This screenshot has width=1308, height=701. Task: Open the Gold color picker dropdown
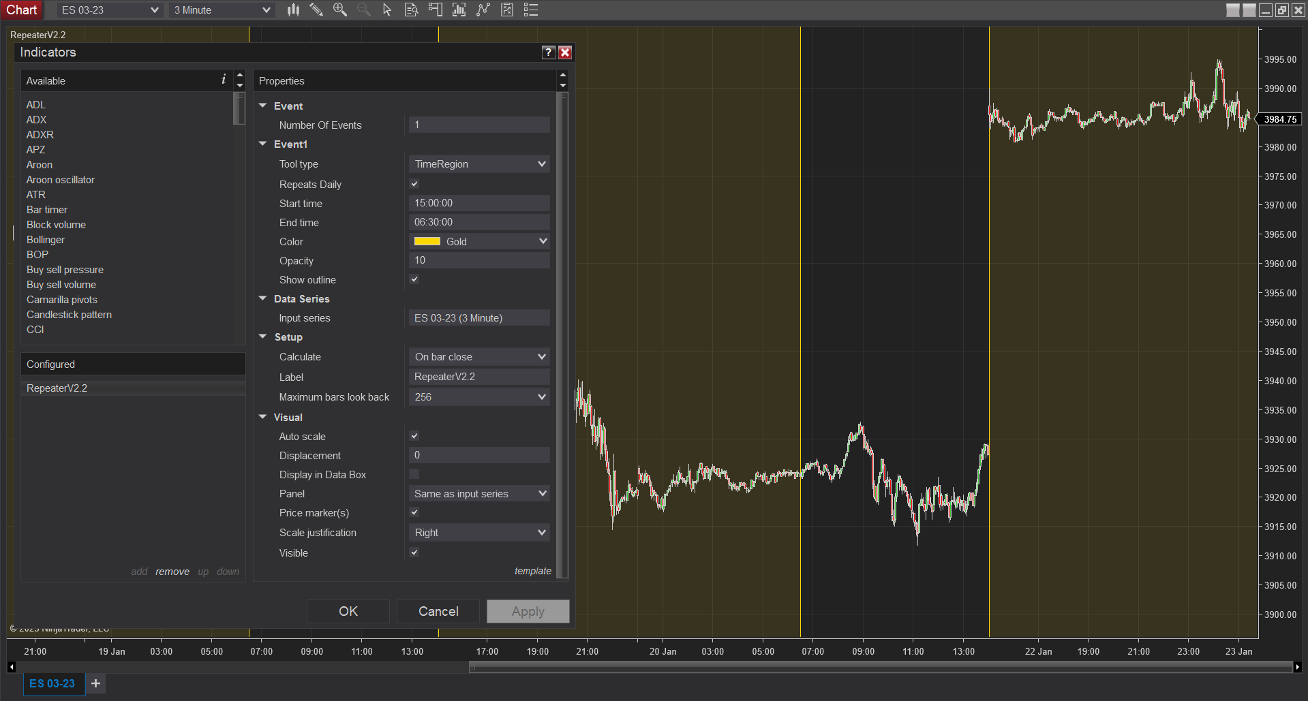coord(479,241)
